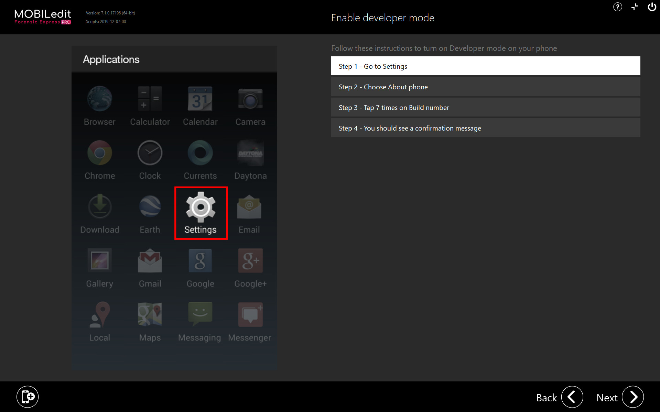This screenshot has height=412, width=660.
Task: Click the Download app icon
Action: click(100, 206)
